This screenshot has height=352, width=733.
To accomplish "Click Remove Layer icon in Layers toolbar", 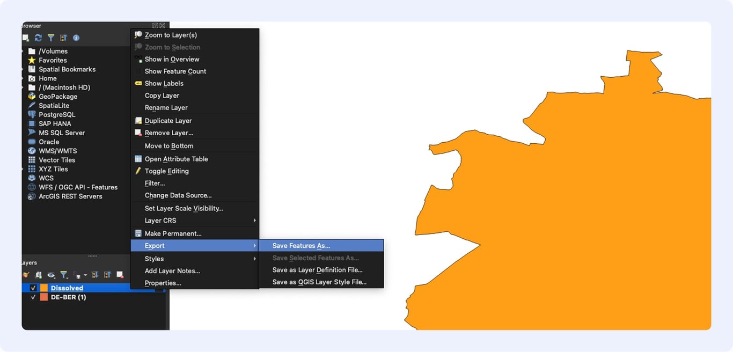I will [x=120, y=275].
